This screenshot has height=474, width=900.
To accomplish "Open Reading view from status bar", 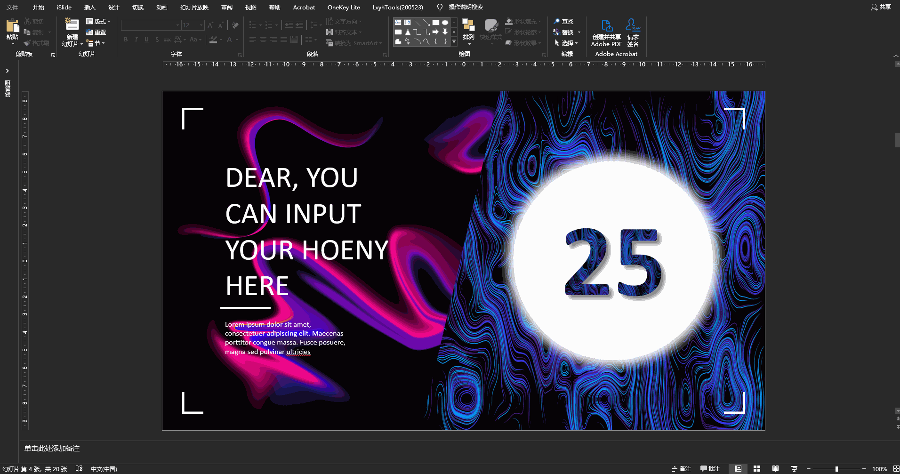I will click(x=775, y=469).
